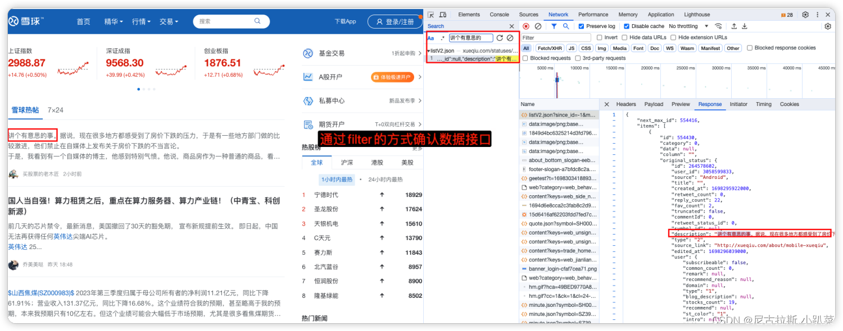The image size is (843, 331).
Task: Check Hide data URLs
Action: pos(625,38)
